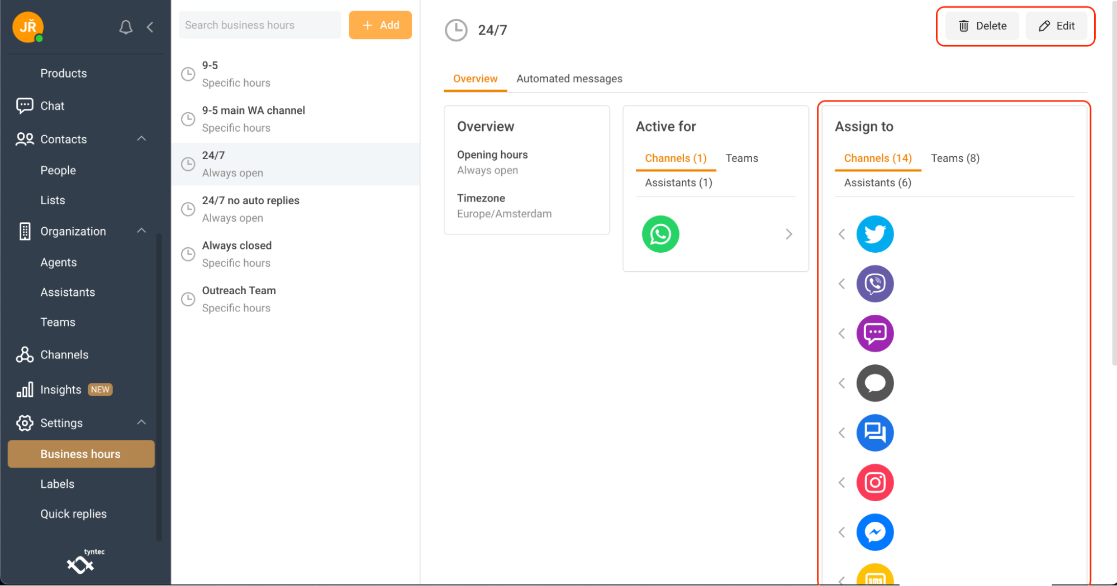Select the blue double-chat channel icon

(875, 433)
